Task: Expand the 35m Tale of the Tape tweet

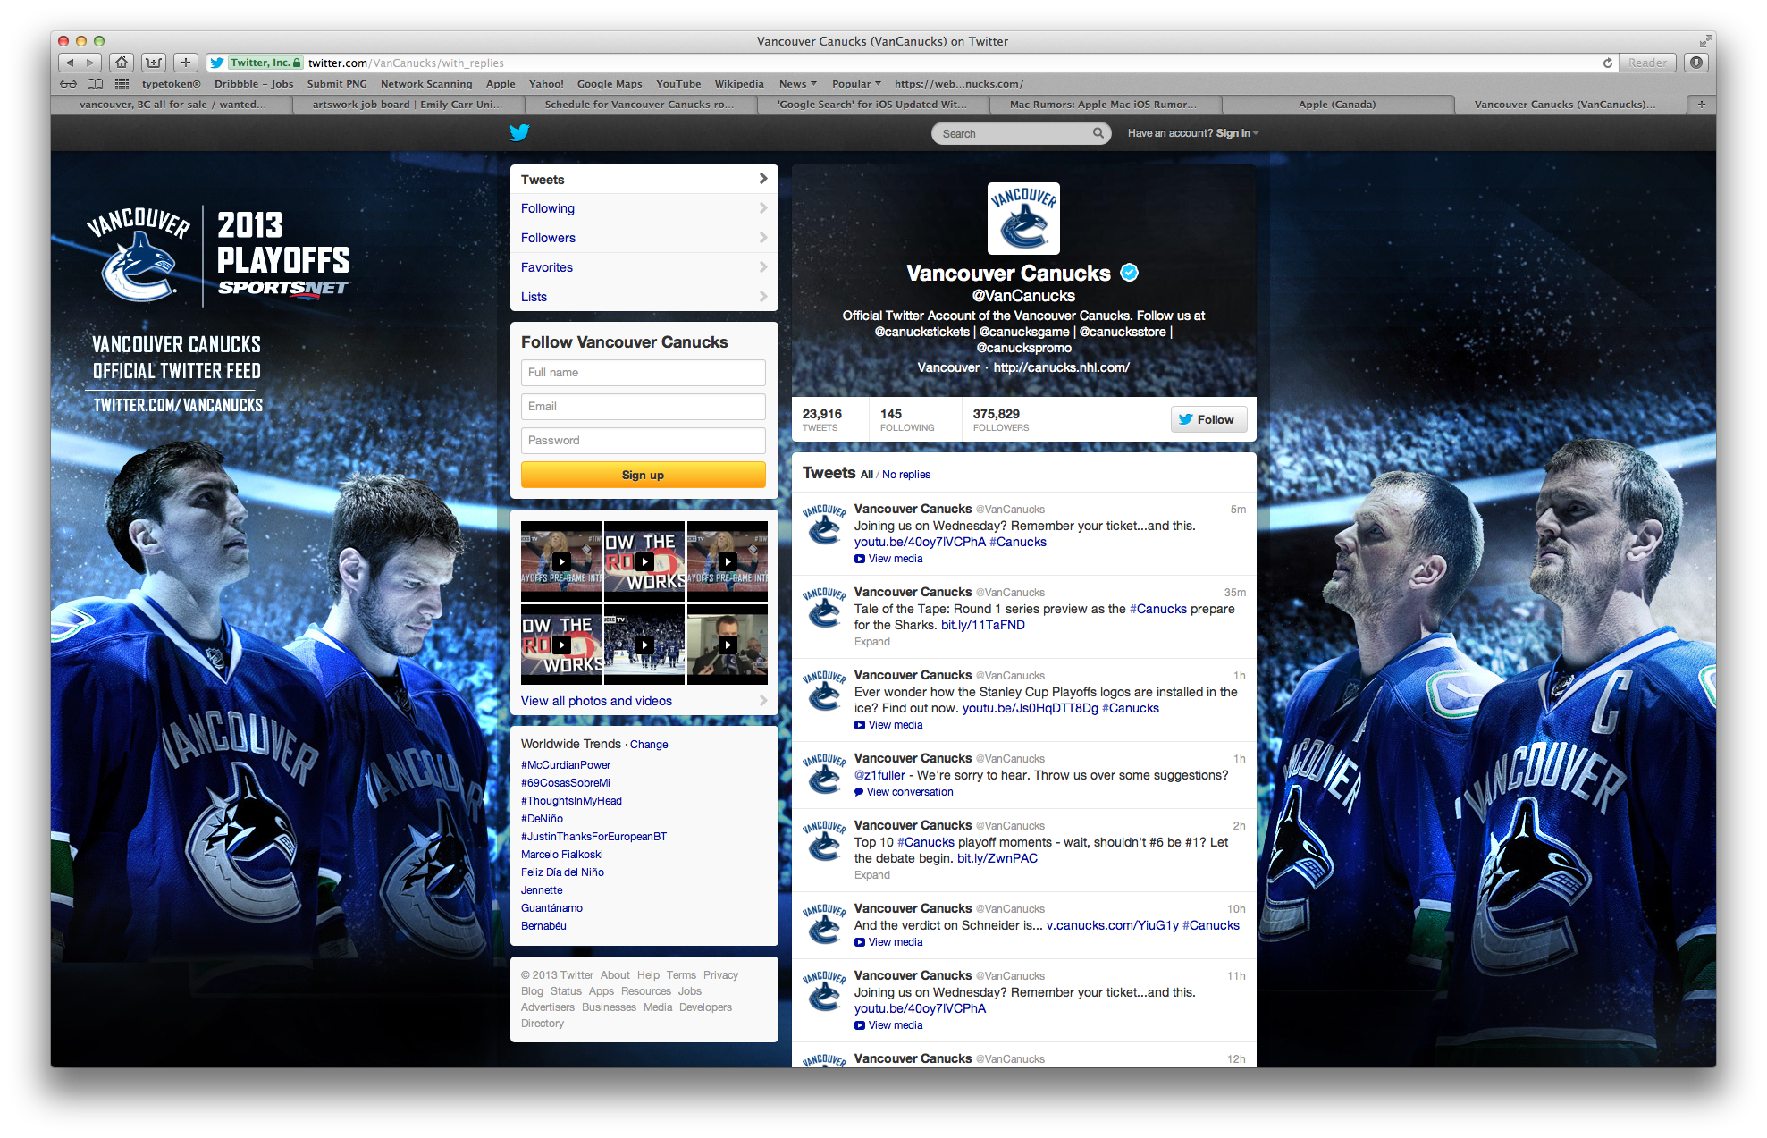Action: (x=871, y=642)
